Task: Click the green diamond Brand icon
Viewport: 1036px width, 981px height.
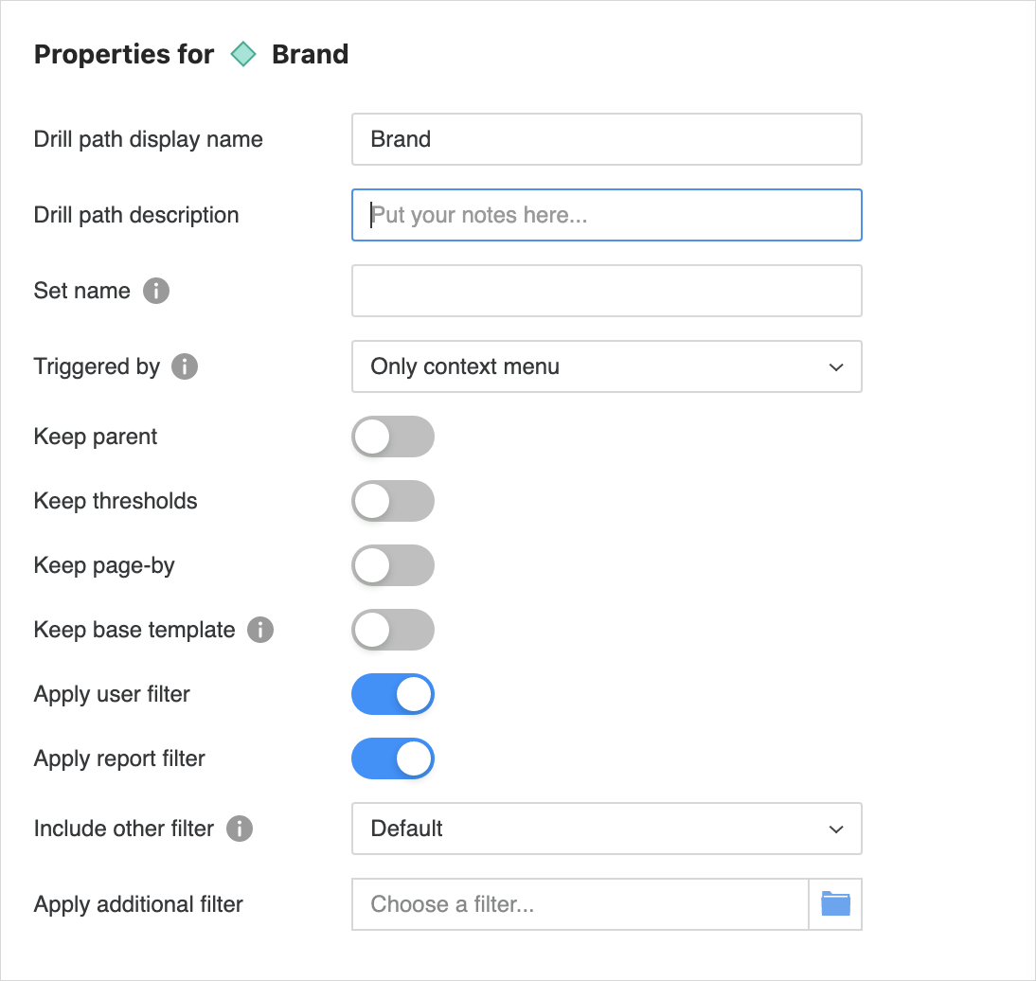Action: (243, 55)
